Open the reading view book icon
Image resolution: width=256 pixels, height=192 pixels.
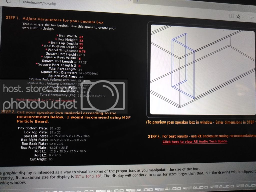[231, 16]
